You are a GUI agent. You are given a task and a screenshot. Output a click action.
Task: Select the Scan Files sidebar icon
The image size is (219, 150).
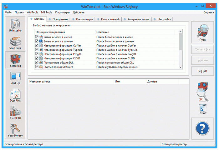(15, 42)
